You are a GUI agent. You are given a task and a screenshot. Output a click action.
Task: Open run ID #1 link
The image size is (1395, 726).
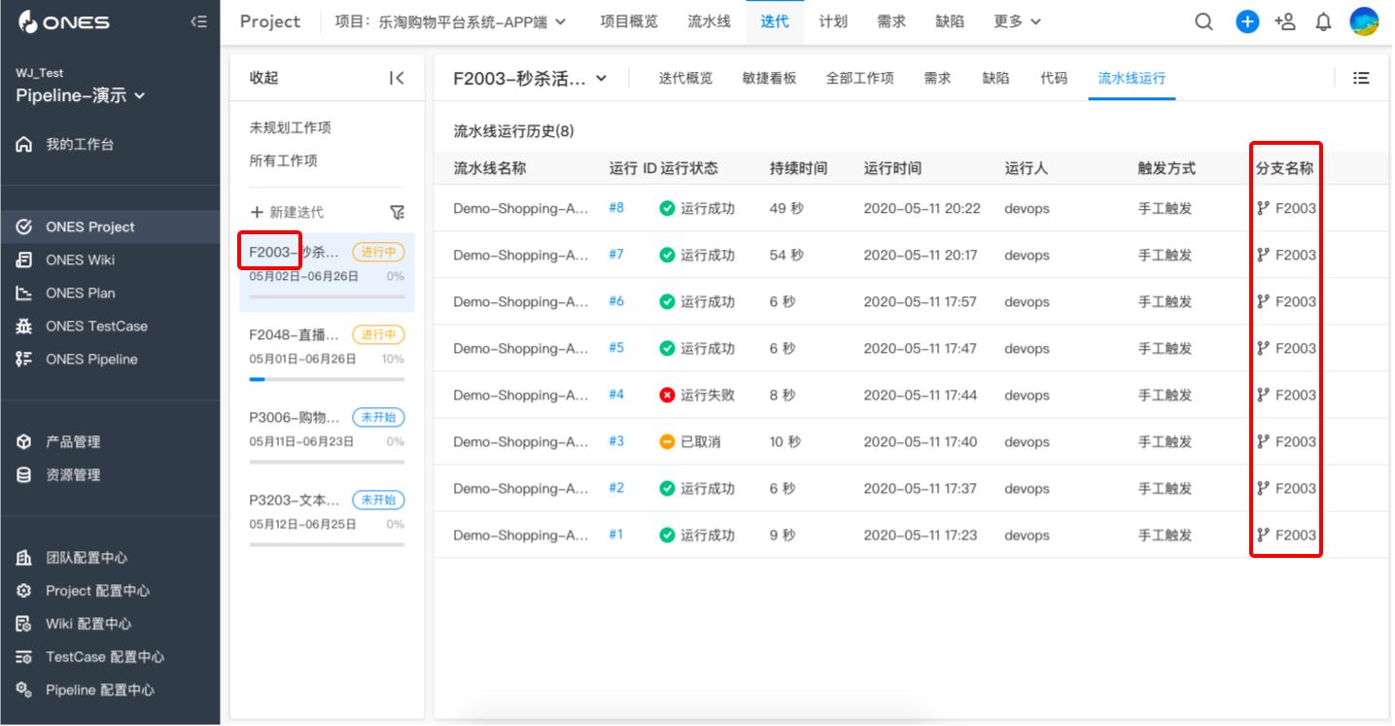click(616, 534)
